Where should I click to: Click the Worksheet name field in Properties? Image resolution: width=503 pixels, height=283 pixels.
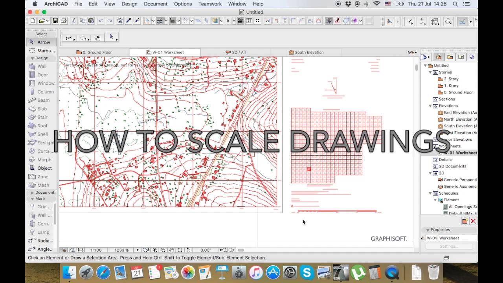[x=457, y=238]
